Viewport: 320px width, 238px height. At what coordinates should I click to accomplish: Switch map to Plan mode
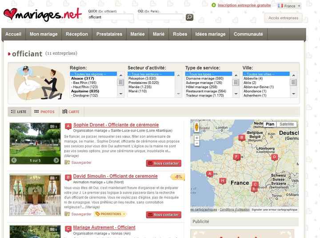click(x=270, y=124)
